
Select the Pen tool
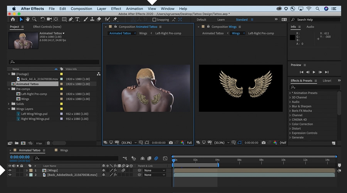tap(71, 19)
